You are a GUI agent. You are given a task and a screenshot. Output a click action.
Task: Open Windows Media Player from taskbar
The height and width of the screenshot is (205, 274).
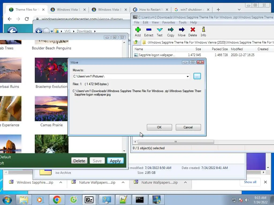click(40, 200)
